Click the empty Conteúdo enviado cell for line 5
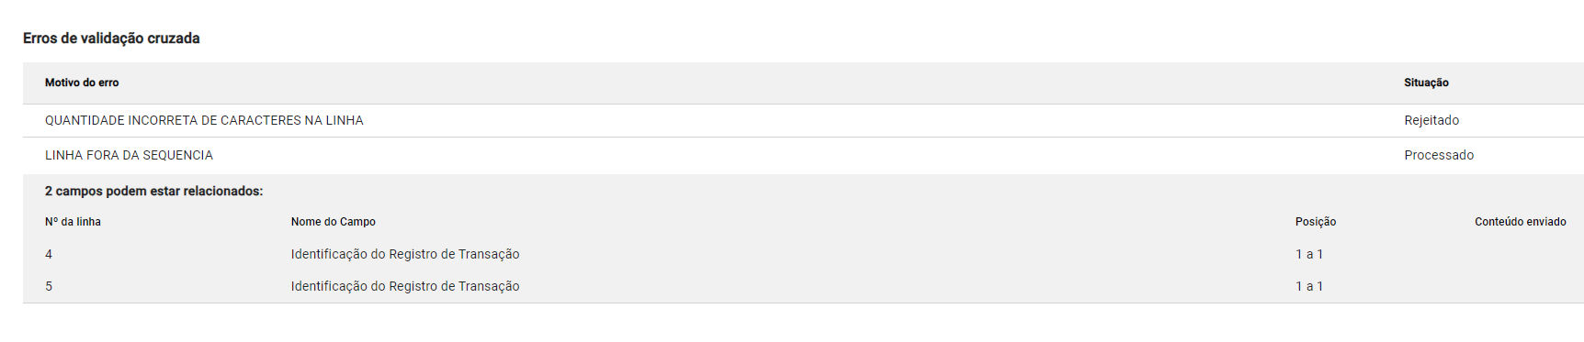Viewport: 1584px width, 342px height. tap(1521, 286)
